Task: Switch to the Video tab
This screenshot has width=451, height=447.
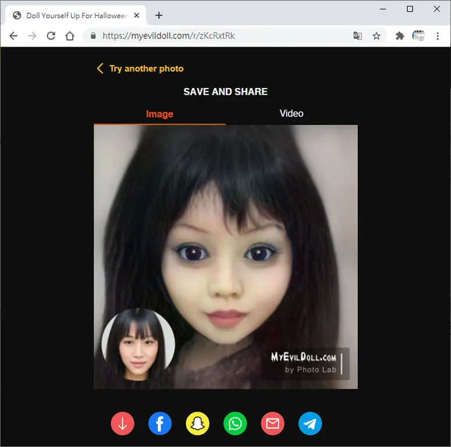Action: (x=292, y=113)
